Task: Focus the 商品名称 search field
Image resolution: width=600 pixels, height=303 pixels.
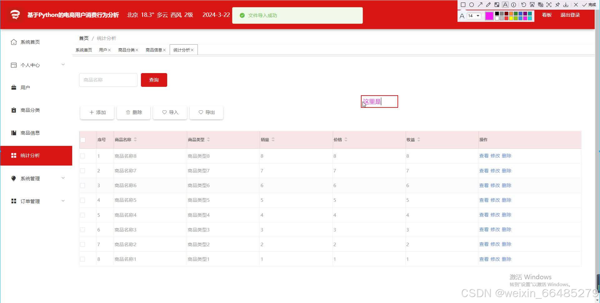Action: pos(108,80)
